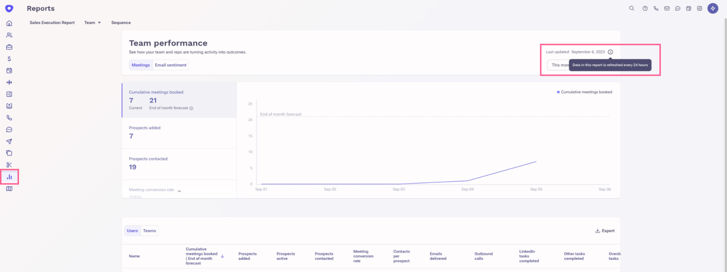Viewport: 727px width, 272px height.
Task: Open the map-style icon at sidebar bottom
Action: pyautogui.click(x=9, y=188)
